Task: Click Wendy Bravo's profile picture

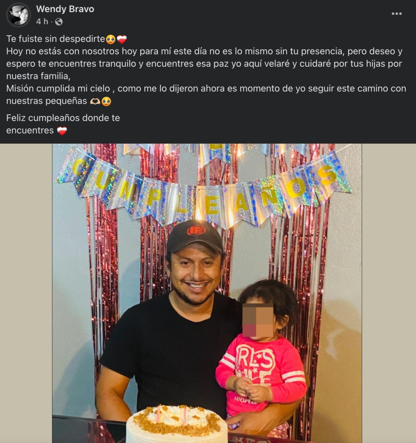Action: [19, 15]
